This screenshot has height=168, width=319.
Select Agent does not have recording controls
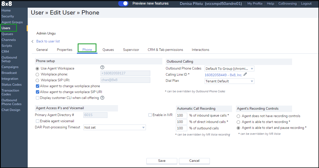click(x=238, y=116)
